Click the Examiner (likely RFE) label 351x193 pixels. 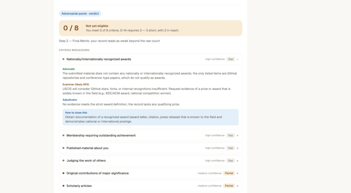pyautogui.click(x=76, y=84)
